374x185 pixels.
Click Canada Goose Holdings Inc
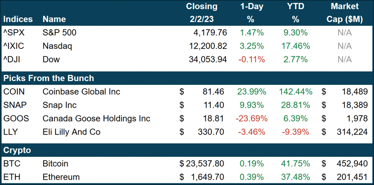[96, 119]
